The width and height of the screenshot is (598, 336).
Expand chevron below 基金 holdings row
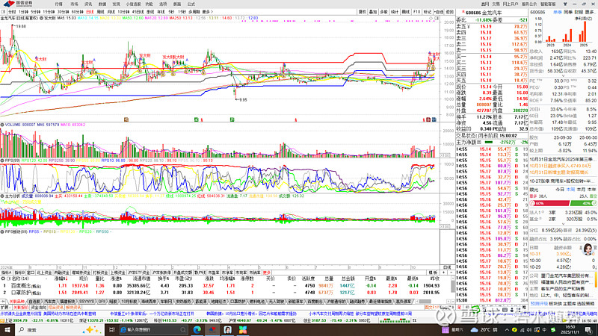564,224
